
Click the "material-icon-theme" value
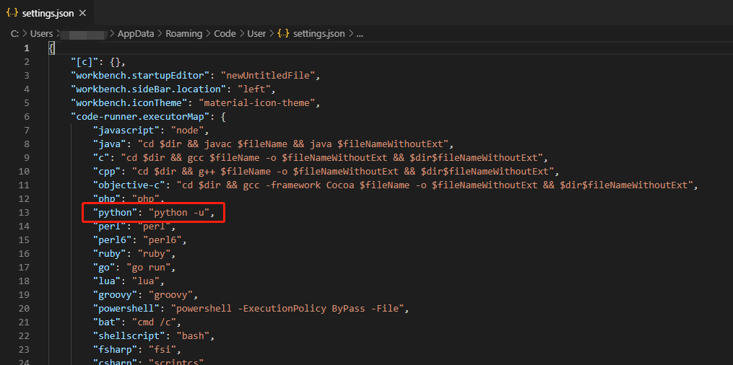258,102
